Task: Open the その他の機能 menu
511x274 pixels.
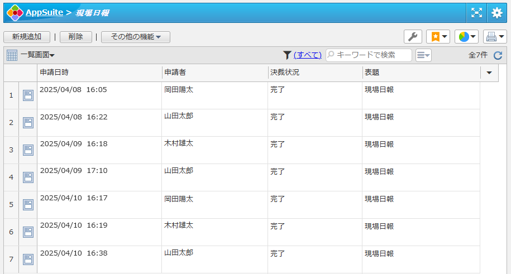Action: [x=136, y=37]
